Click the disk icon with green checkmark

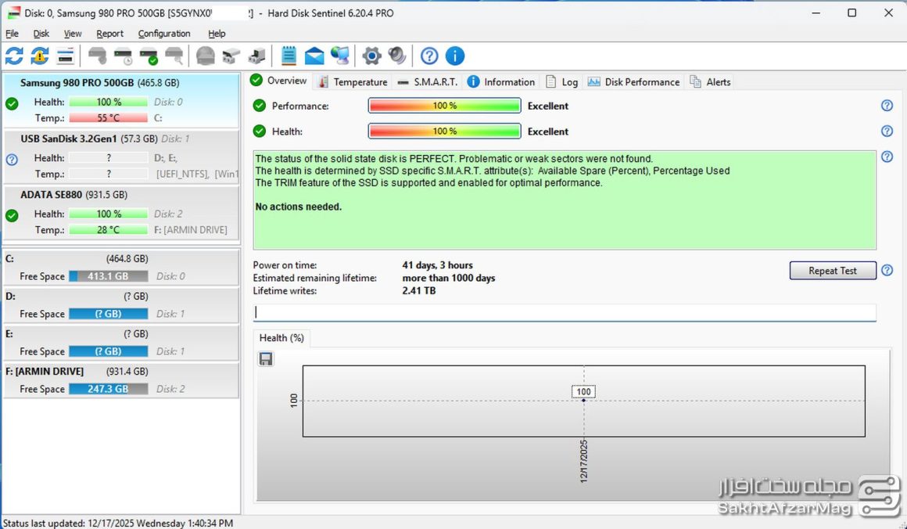coord(149,56)
